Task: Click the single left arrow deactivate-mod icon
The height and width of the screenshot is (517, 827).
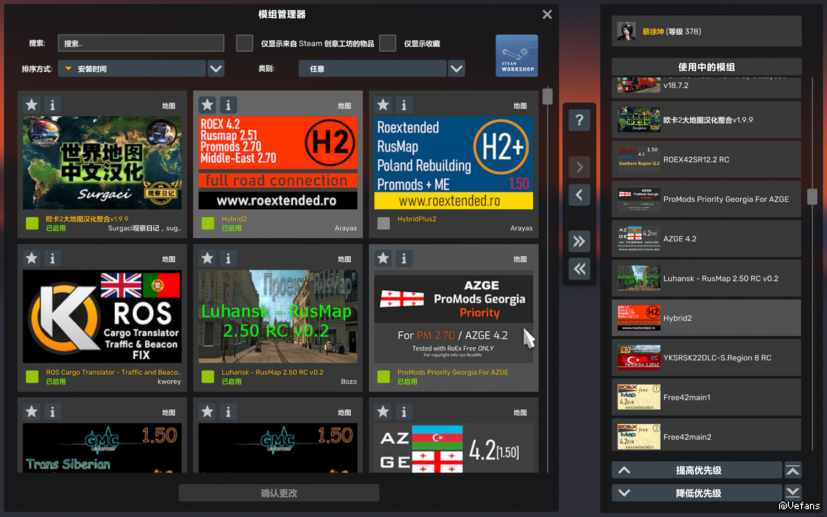Action: tap(579, 195)
